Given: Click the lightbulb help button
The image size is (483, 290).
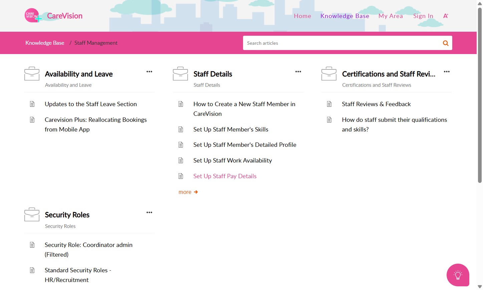Looking at the screenshot, I should 458,275.
